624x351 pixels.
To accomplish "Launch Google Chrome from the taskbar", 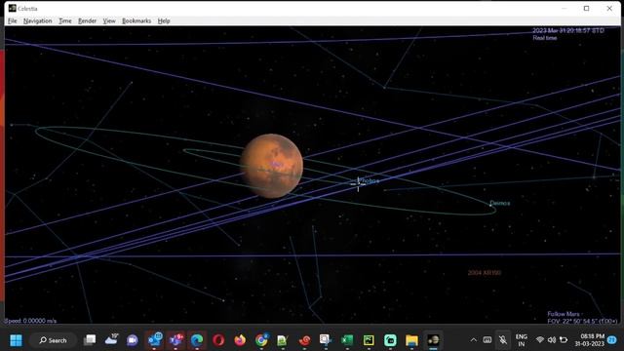I will (x=261, y=340).
